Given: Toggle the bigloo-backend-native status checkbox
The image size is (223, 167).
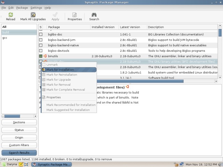Looking at the screenshot, I should click(x=41, y=45).
